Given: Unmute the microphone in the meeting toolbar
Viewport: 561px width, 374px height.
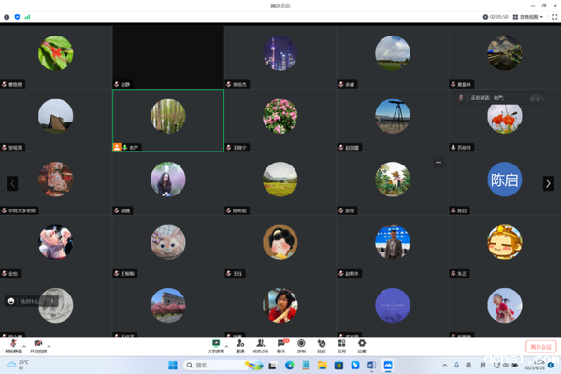Looking at the screenshot, I should (12, 344).
